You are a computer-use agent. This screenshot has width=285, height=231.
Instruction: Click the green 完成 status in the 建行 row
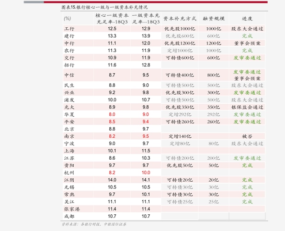coord(247,36)
